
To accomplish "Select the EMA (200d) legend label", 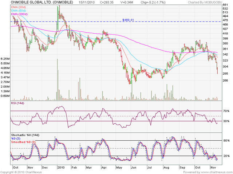I will pyautogui.click(x=19, y=14).
